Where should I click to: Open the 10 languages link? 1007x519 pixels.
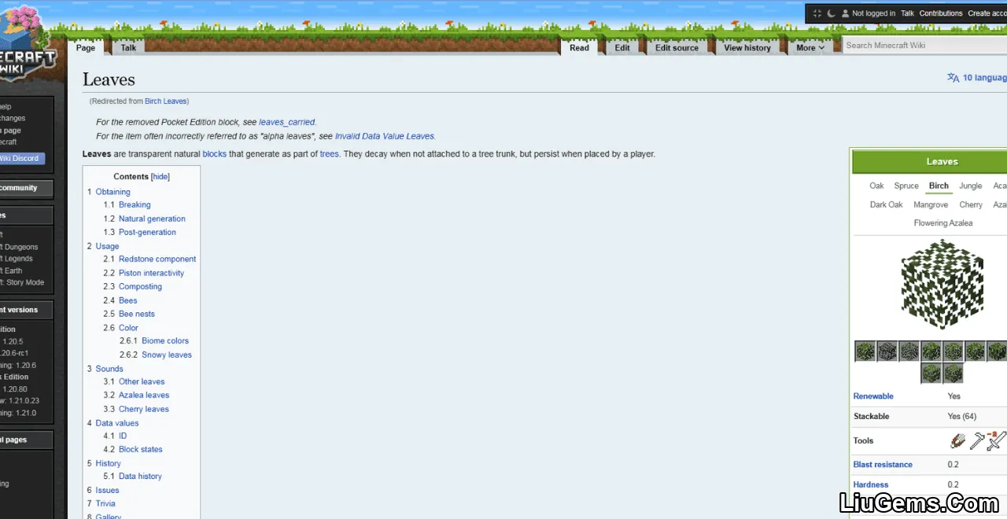tap(984, 78)
